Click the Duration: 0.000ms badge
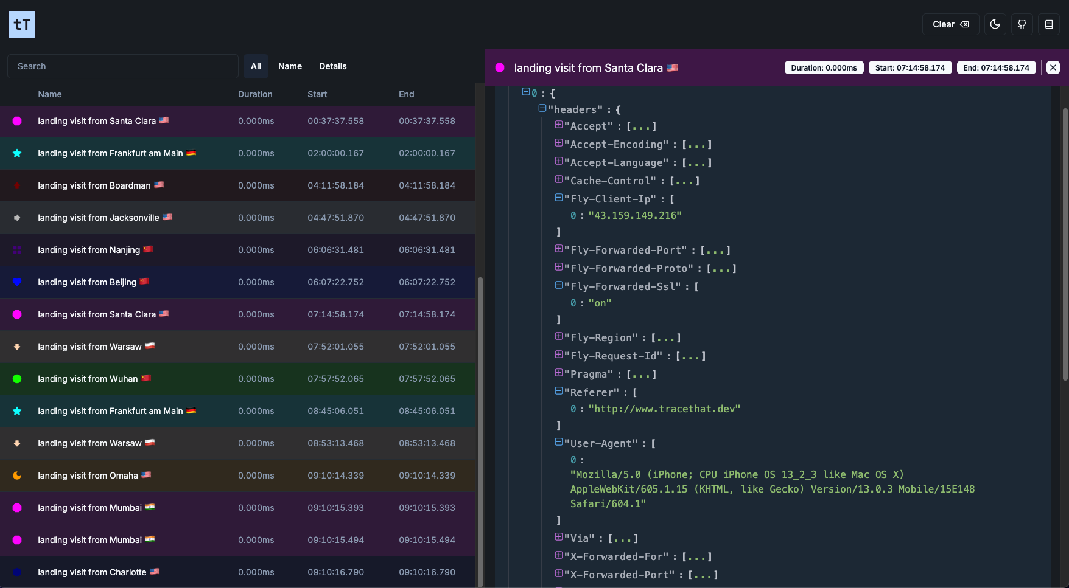The height and width of the screenshot is (588, 1069). tap(824, 67)
